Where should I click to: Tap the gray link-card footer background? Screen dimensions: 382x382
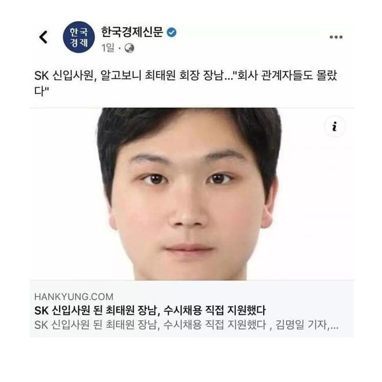tap(192, 309)
